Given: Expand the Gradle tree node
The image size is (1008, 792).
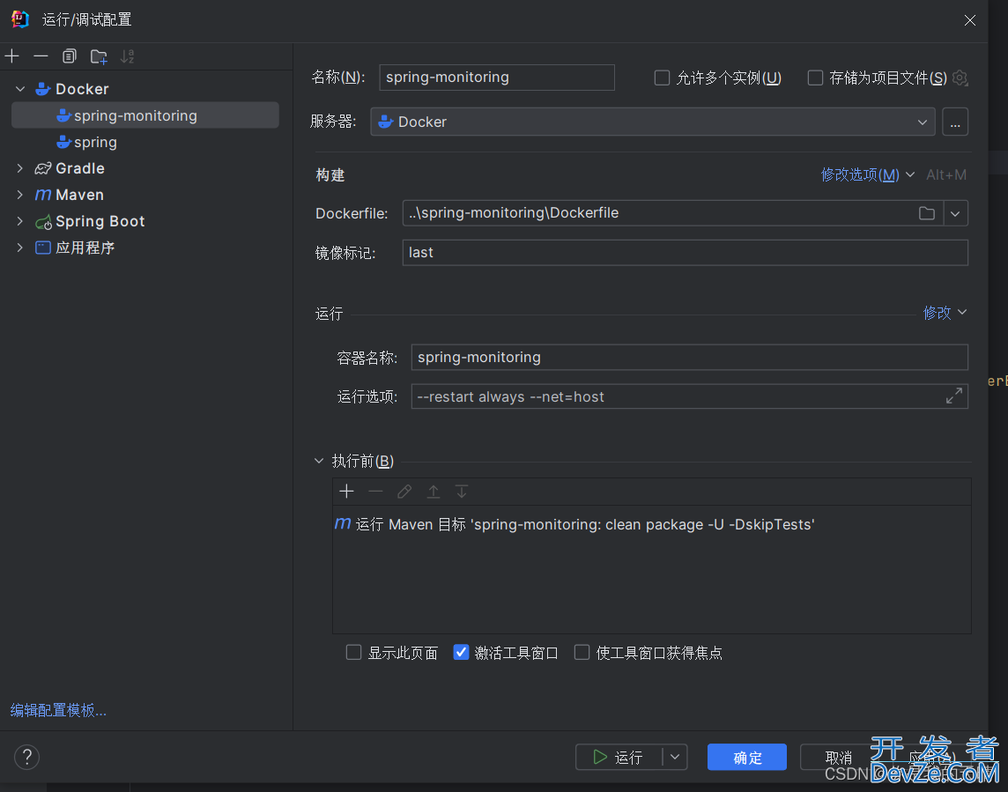Looking at the screenshot, I should point(20,168).
